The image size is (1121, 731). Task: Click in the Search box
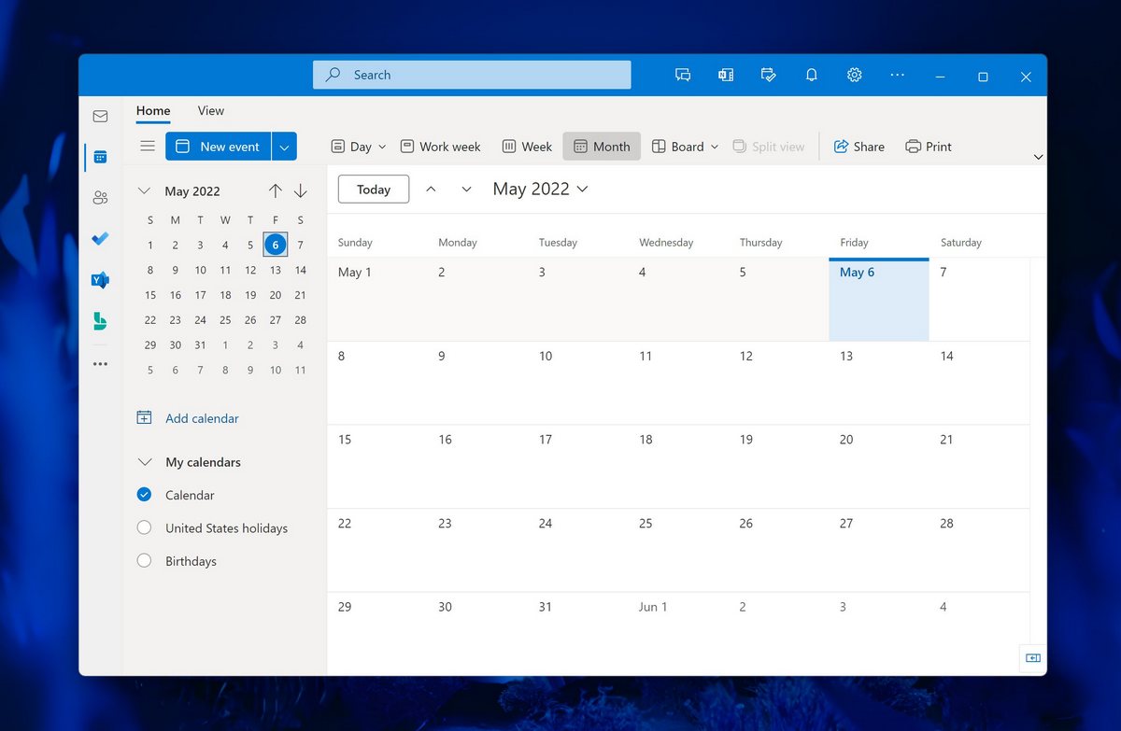[x=472, y=76]
